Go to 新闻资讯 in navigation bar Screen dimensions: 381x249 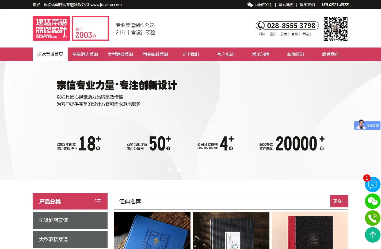(x=295, y=54)
